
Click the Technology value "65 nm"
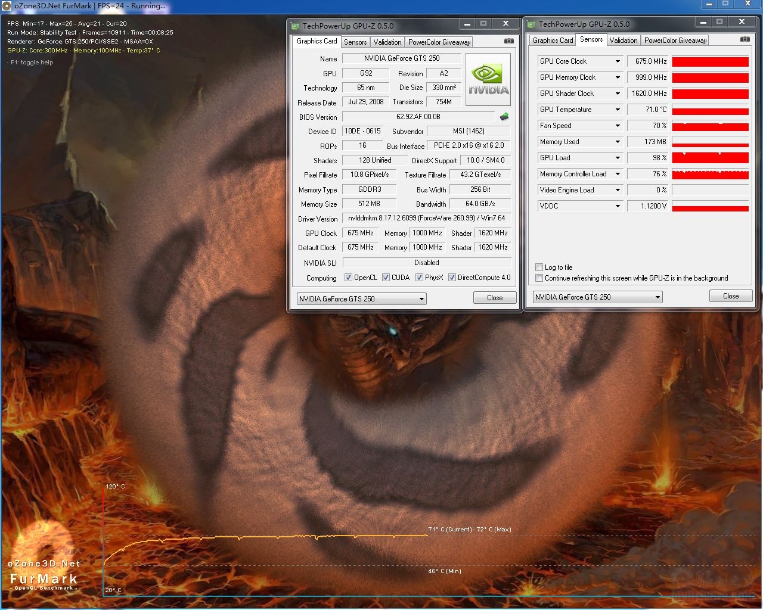pyautogui.click(x=366, y=88)
